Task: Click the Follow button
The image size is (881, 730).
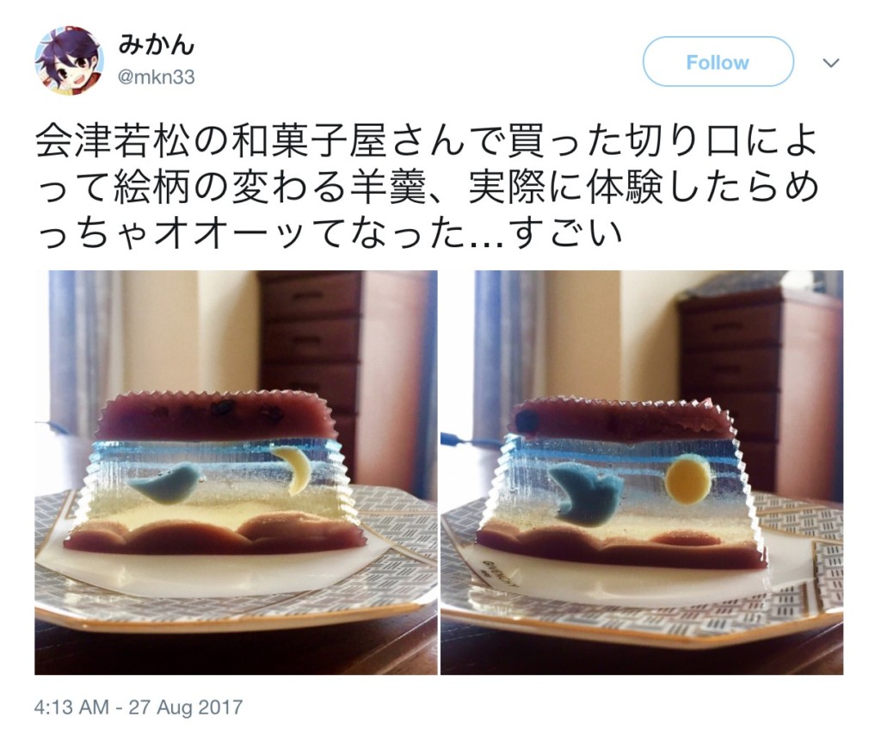Action: (718, 62)
